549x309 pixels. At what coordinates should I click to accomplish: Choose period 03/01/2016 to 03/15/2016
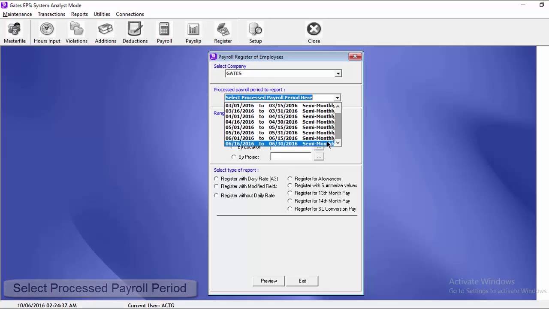pyautogui.click(x=280, y=106)
